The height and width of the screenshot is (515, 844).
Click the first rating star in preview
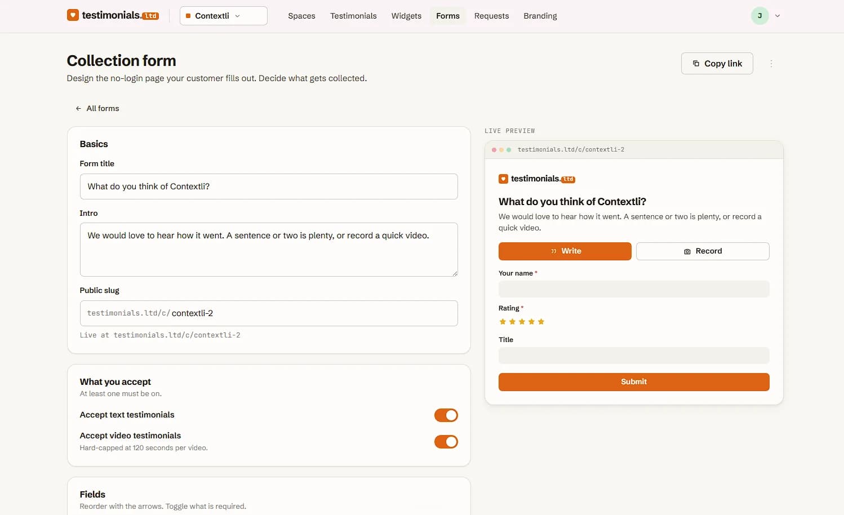(503, 322)
